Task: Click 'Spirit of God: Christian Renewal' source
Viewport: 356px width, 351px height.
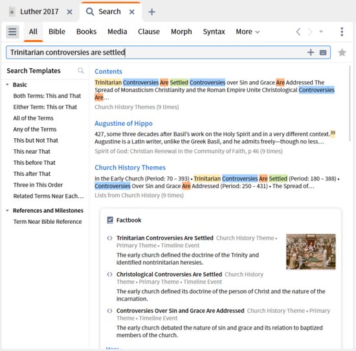Action: (x=188, y=151)
